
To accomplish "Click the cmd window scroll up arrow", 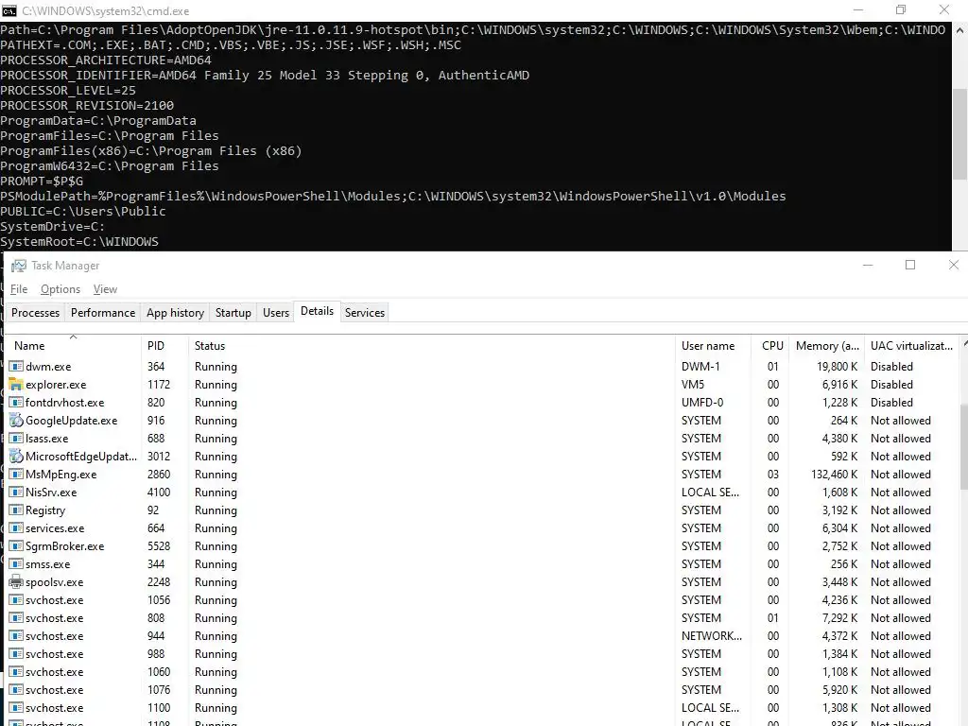I will click(960, 30).
